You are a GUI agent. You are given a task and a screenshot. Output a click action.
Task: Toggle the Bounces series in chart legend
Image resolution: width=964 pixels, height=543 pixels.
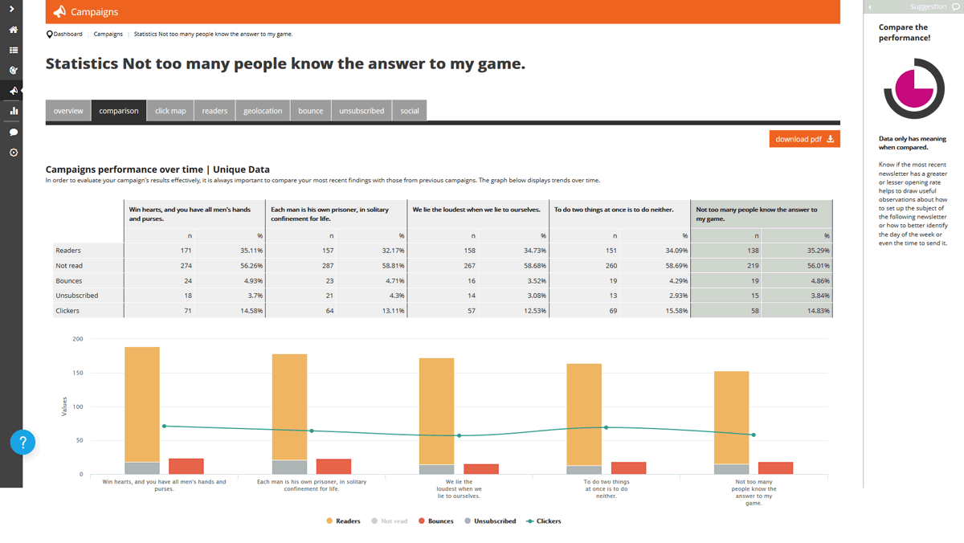435,521
